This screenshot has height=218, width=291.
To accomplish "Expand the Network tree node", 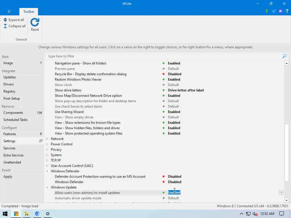I will coord(47,139).
